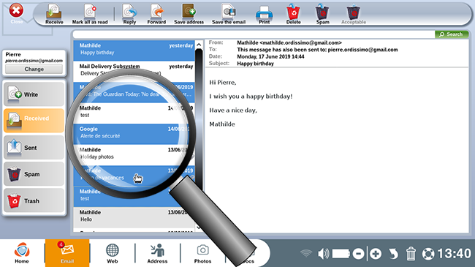
Task: Mark the message as Spam in toolbar
Action: point(322,14)
